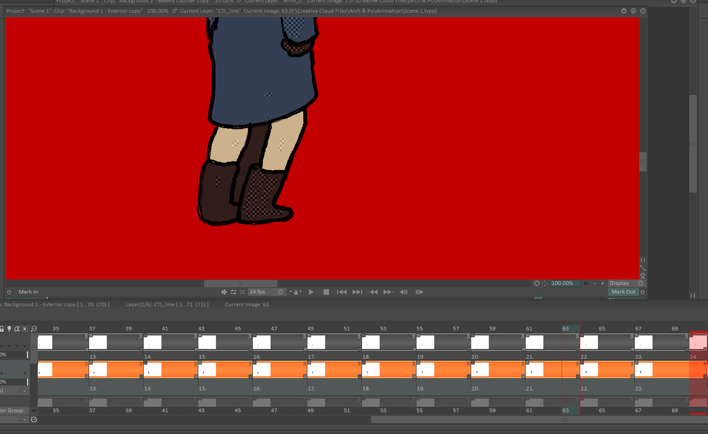Select top layer thumbnail at instance 19
The height and width of the screenshot is (434, 708).
(x=425, y=342)
